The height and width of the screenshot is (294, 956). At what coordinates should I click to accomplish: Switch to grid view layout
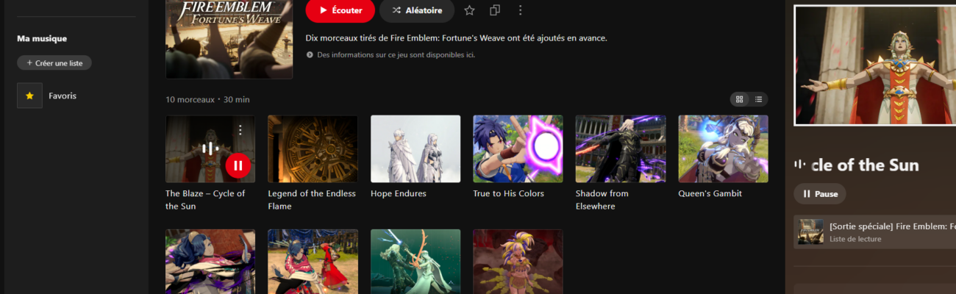click(740, 99)
